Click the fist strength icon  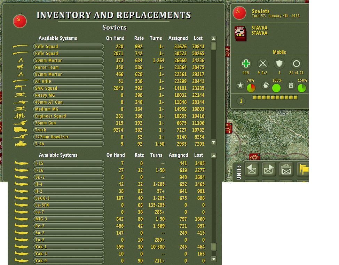pos(266,85)
